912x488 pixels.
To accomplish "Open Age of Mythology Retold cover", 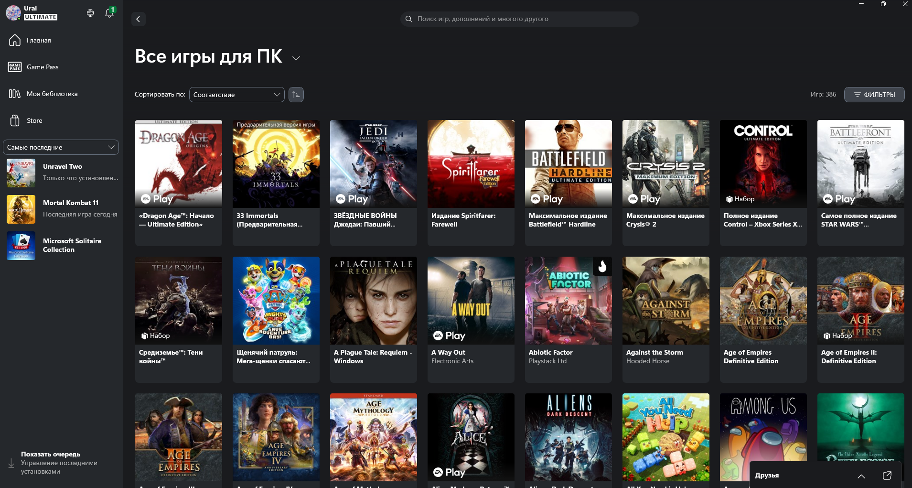I will [x=374, y=437].
